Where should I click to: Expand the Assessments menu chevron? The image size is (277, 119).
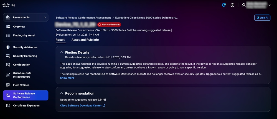pyautogui.click(x=45, y=17)
